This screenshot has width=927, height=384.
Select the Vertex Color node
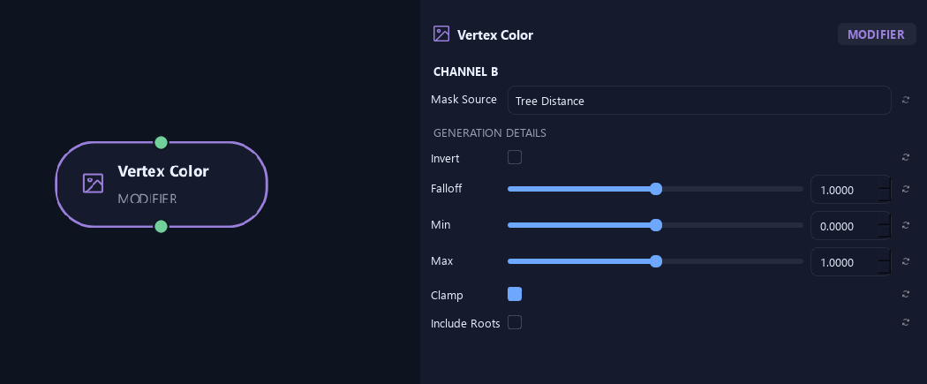tap(162, 184)
